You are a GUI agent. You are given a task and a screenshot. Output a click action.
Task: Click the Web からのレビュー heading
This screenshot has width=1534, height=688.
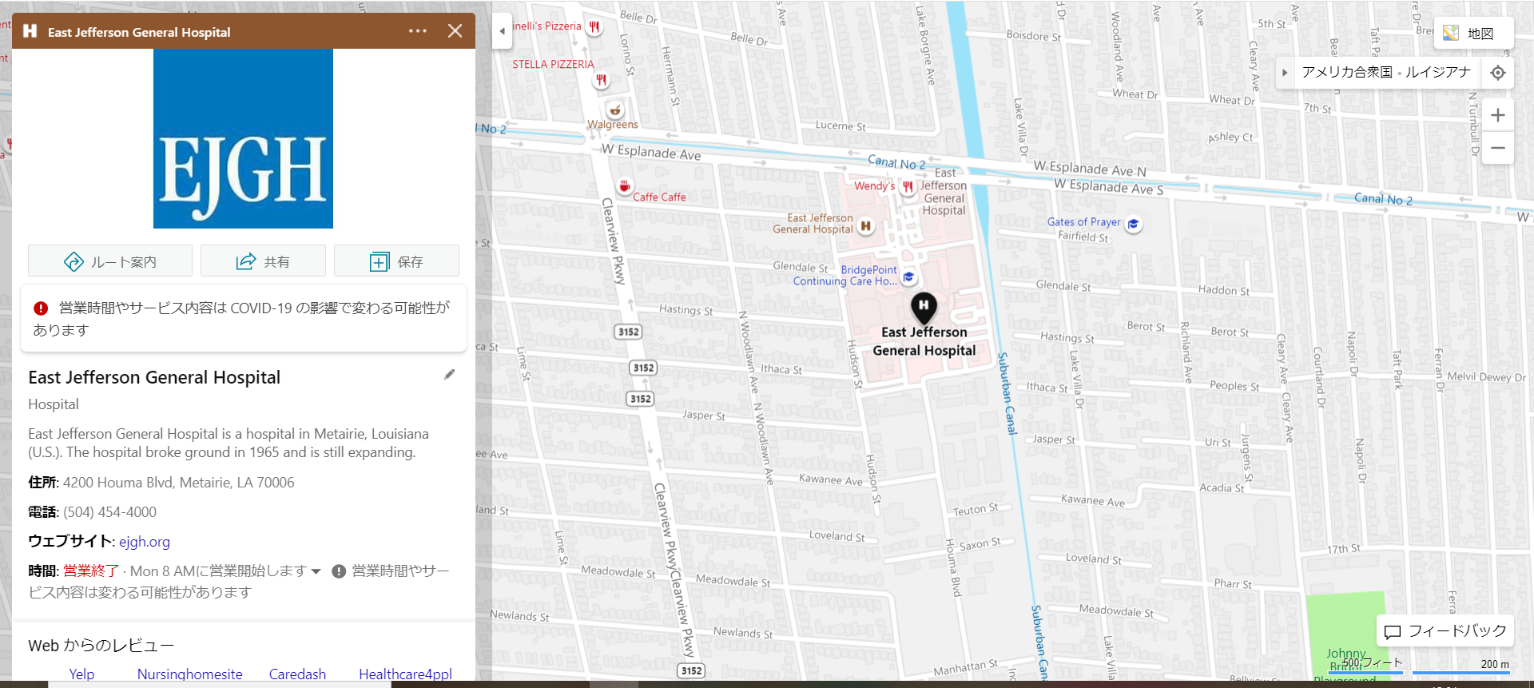tap(101, 646)
